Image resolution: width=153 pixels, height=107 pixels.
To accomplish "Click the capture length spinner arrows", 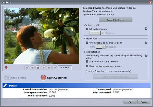I will point(102,33).
